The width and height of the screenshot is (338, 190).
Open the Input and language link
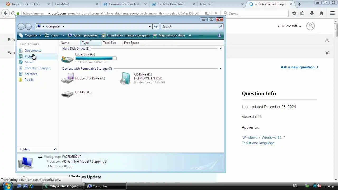click(x=258, y=143)
